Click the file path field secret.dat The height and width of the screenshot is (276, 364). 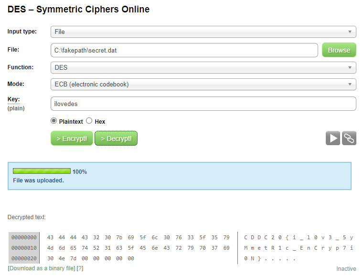click(x=184, y=50)
